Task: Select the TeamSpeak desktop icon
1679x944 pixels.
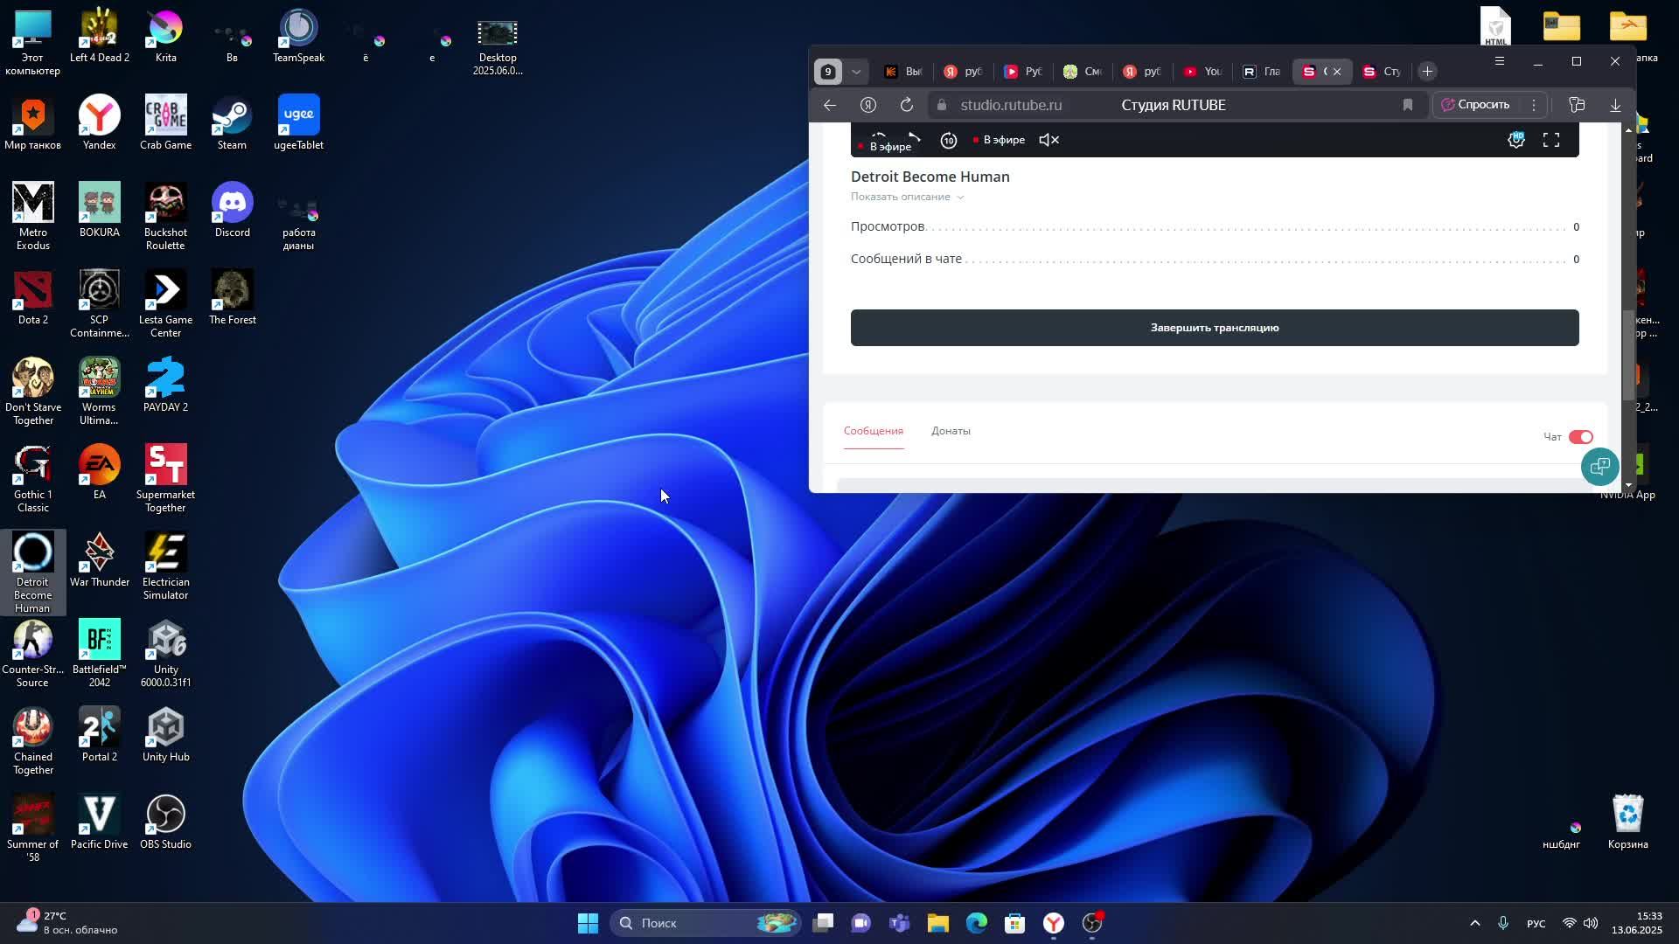Action: [x=298, y=35]
